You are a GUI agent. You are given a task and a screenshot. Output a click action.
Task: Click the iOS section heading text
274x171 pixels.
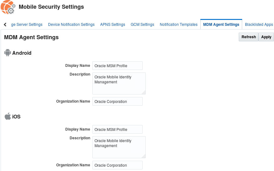16,117
